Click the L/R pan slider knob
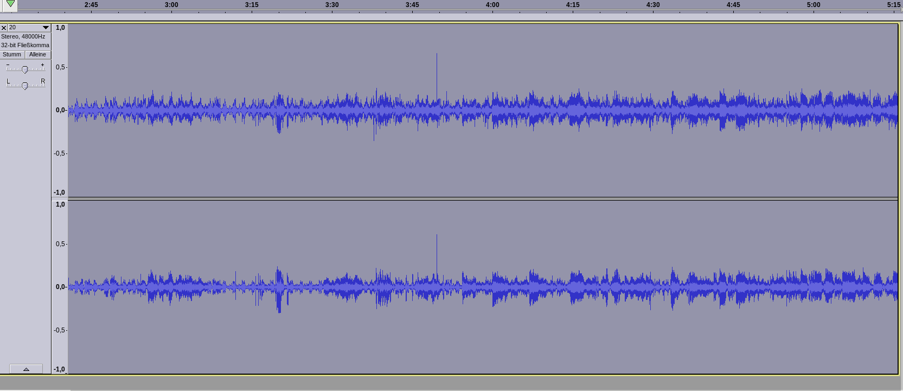Screen dimensions: 903x391 tap(24, 86)
